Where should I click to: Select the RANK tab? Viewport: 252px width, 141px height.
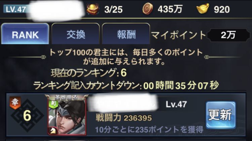pos(25,34)
